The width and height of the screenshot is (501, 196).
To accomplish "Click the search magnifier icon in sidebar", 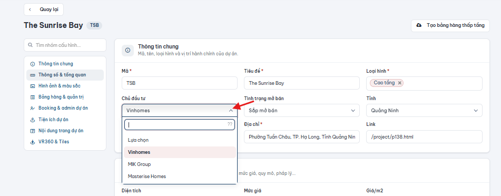I will pyautogui.click(x=31, y=45).
